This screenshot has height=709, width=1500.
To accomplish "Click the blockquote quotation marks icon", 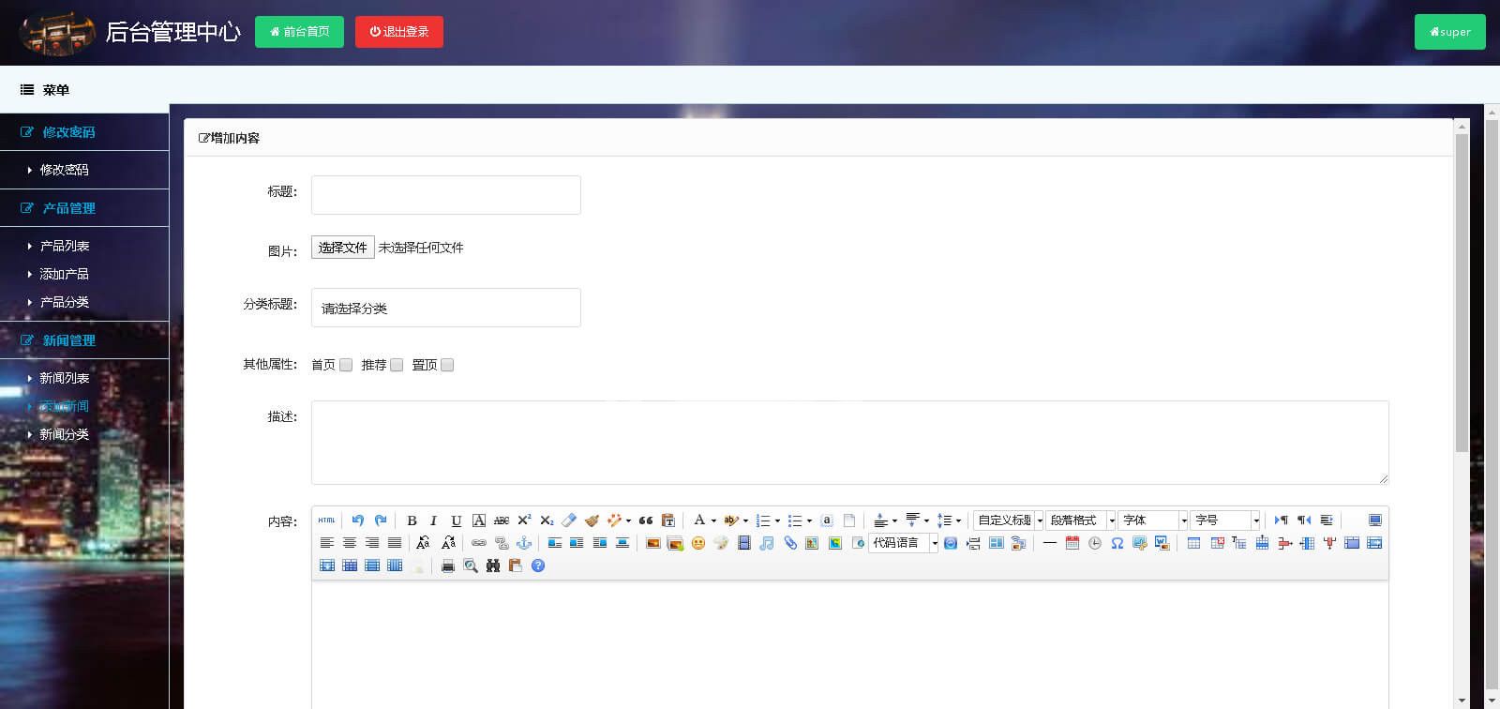I will click(x=645, y=520).
